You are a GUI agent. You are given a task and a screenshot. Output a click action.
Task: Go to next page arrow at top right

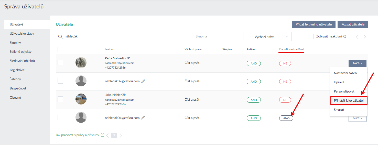pos(365,37)
